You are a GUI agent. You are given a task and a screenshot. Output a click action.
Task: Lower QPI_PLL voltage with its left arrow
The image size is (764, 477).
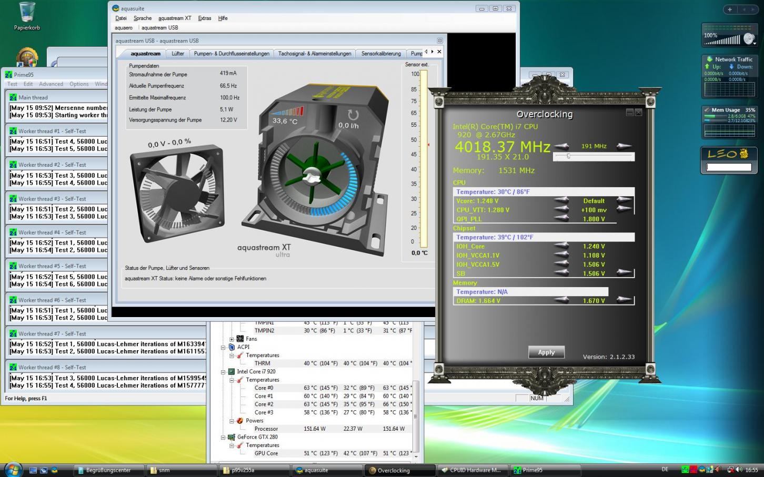click(x=561, y=219)
